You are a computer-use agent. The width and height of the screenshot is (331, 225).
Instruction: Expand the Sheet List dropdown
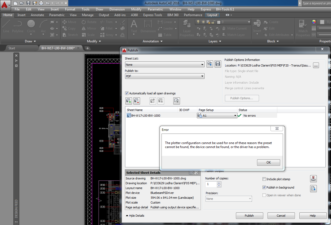click(203, 64)
